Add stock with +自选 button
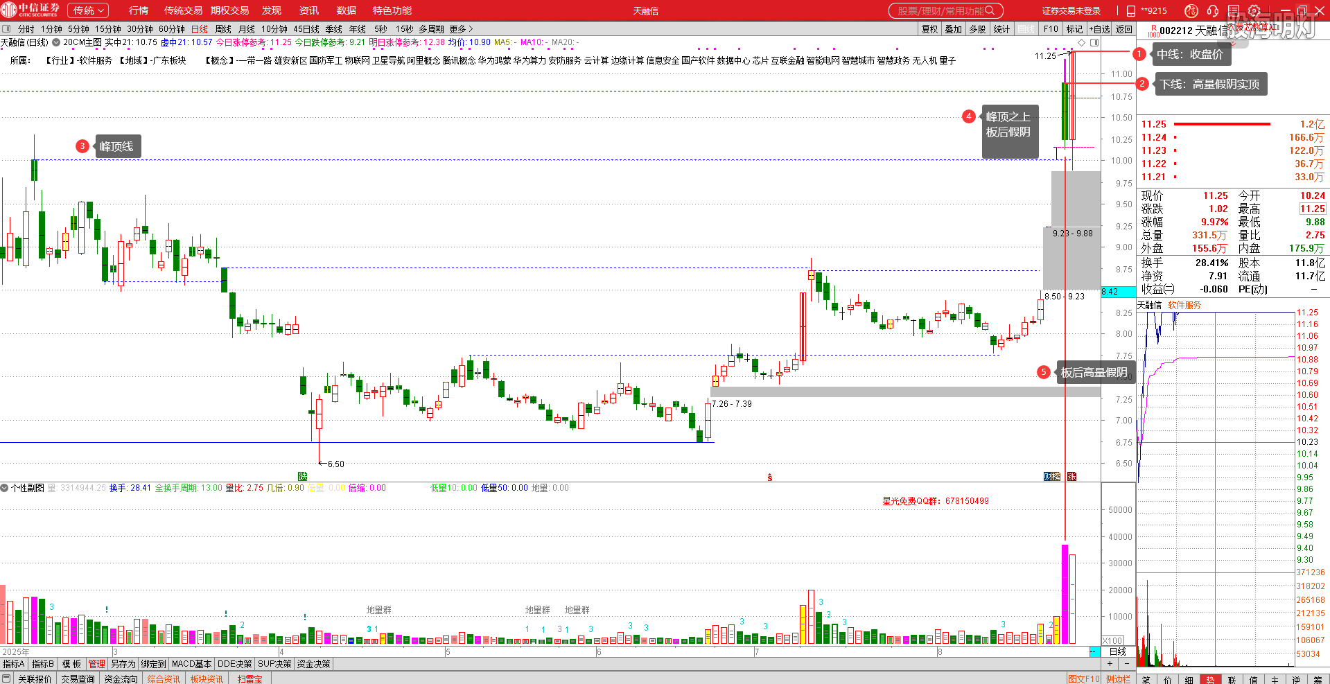1330x684 pixels. (x=1099, y=29)
